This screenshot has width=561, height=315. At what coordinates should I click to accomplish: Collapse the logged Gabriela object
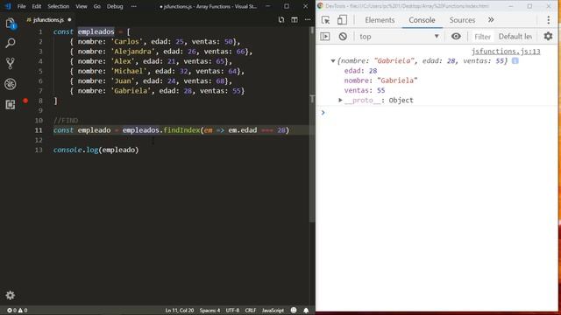click(333, 61)
